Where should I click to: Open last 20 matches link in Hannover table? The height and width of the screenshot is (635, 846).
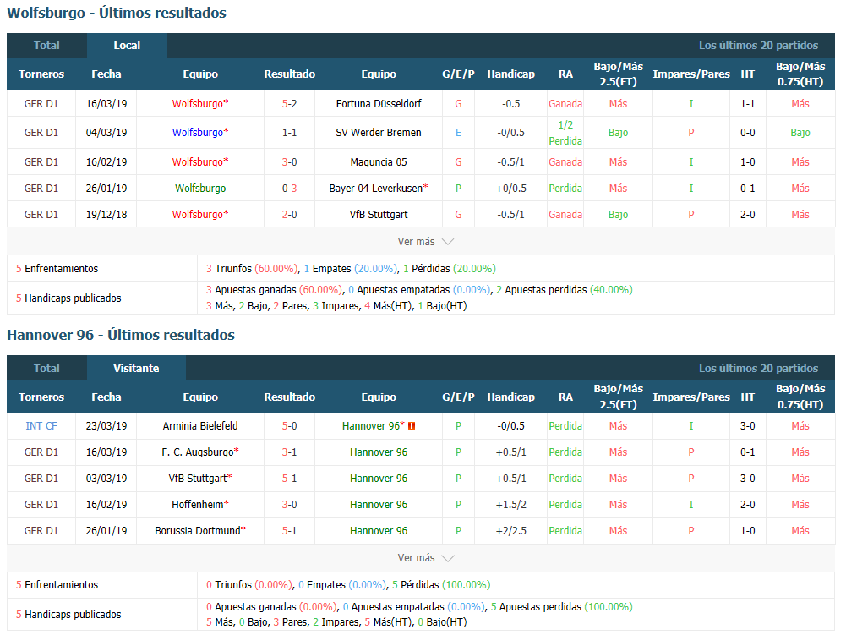pos(758,369)
